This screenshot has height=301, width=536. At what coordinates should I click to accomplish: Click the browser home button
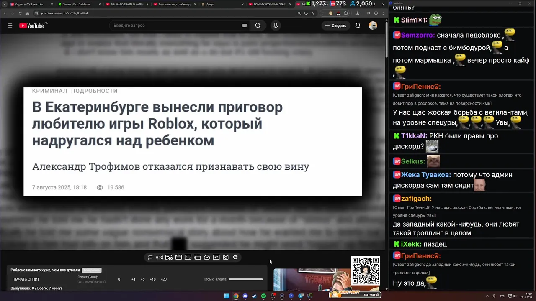click(x=27, y=13)
